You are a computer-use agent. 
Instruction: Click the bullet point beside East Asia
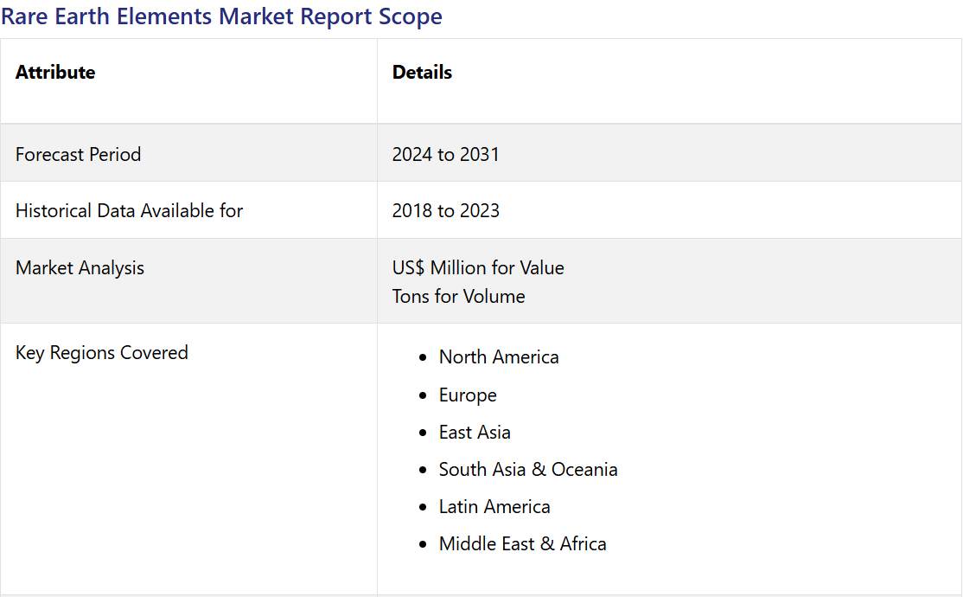click(422, 433)
